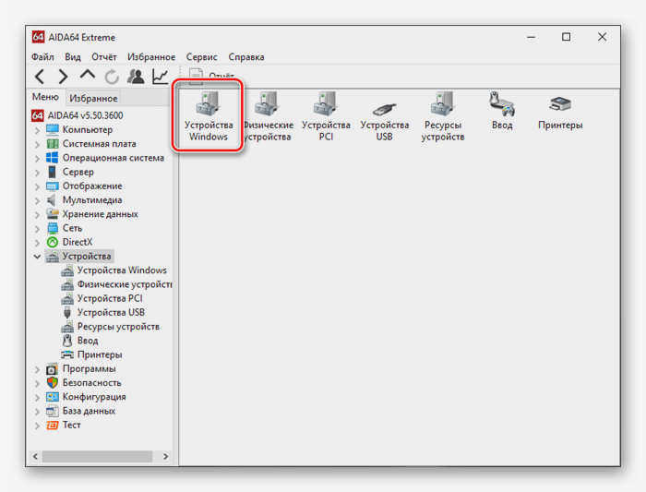Screen dimensions: 646x492
Task: Open the Отчёт menu
Action: [x=103, y=57]
